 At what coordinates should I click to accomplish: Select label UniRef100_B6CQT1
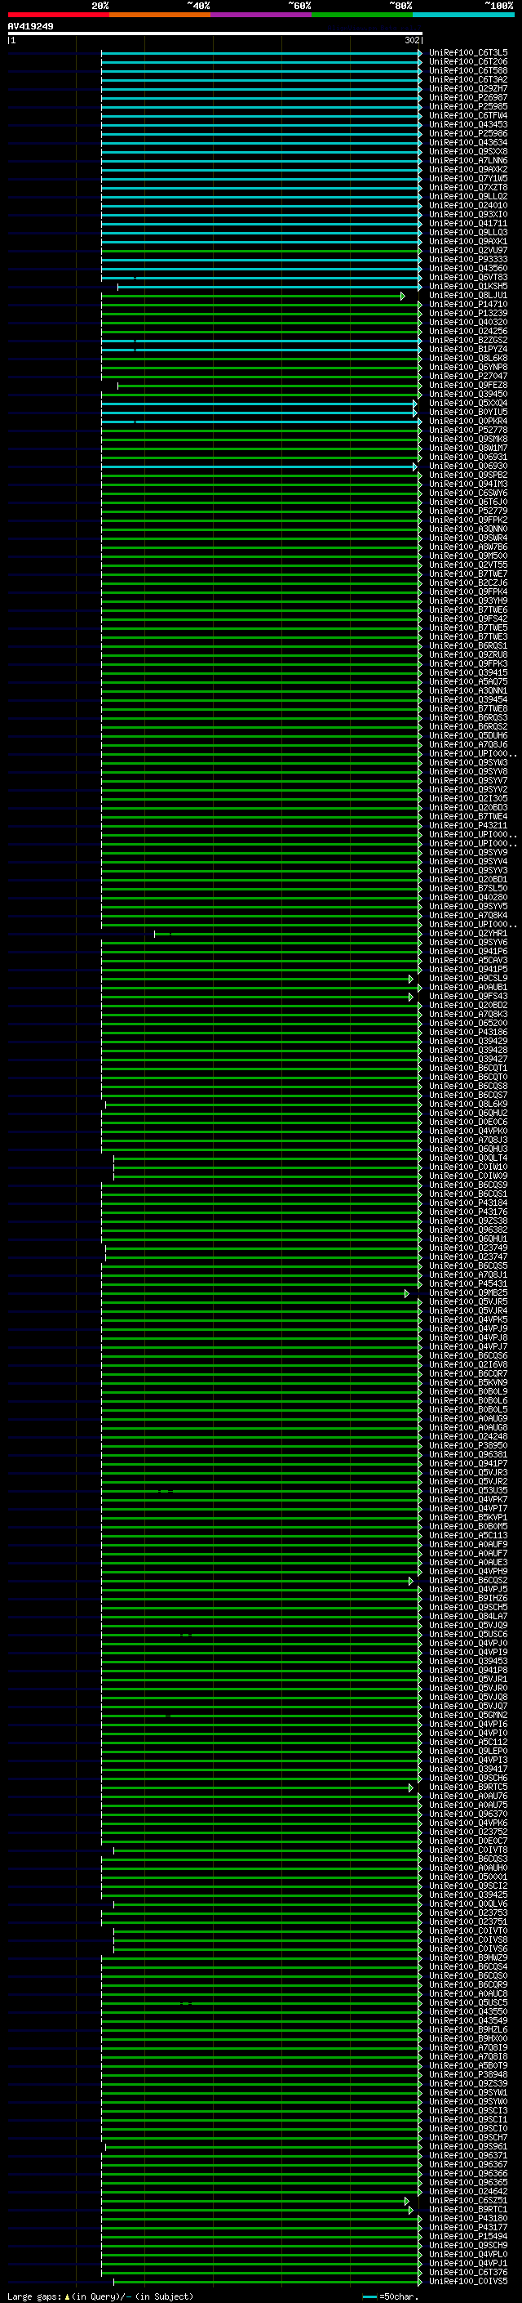coord(468,1069)
